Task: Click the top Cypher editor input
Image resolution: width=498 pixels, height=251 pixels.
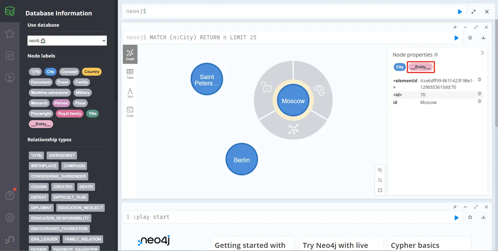Action: pyautogui.click(x=289, y=11)
